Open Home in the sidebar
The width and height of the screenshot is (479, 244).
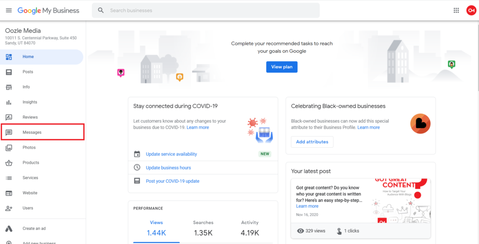[42, 57]
